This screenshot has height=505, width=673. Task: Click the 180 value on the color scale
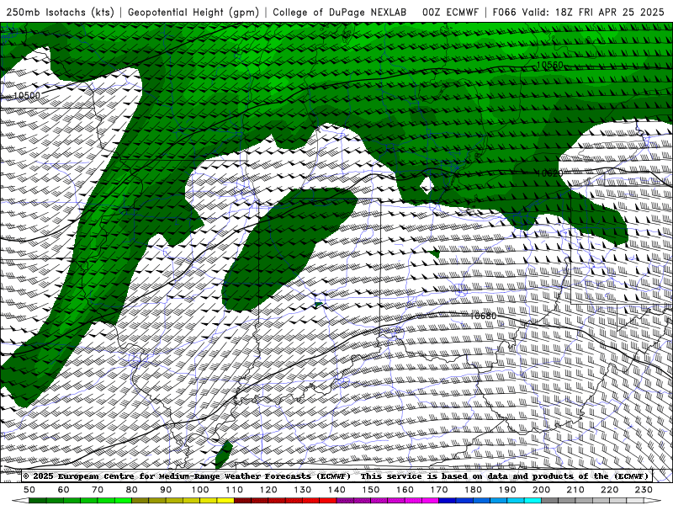pyautogui.click(x=473, y=490)
